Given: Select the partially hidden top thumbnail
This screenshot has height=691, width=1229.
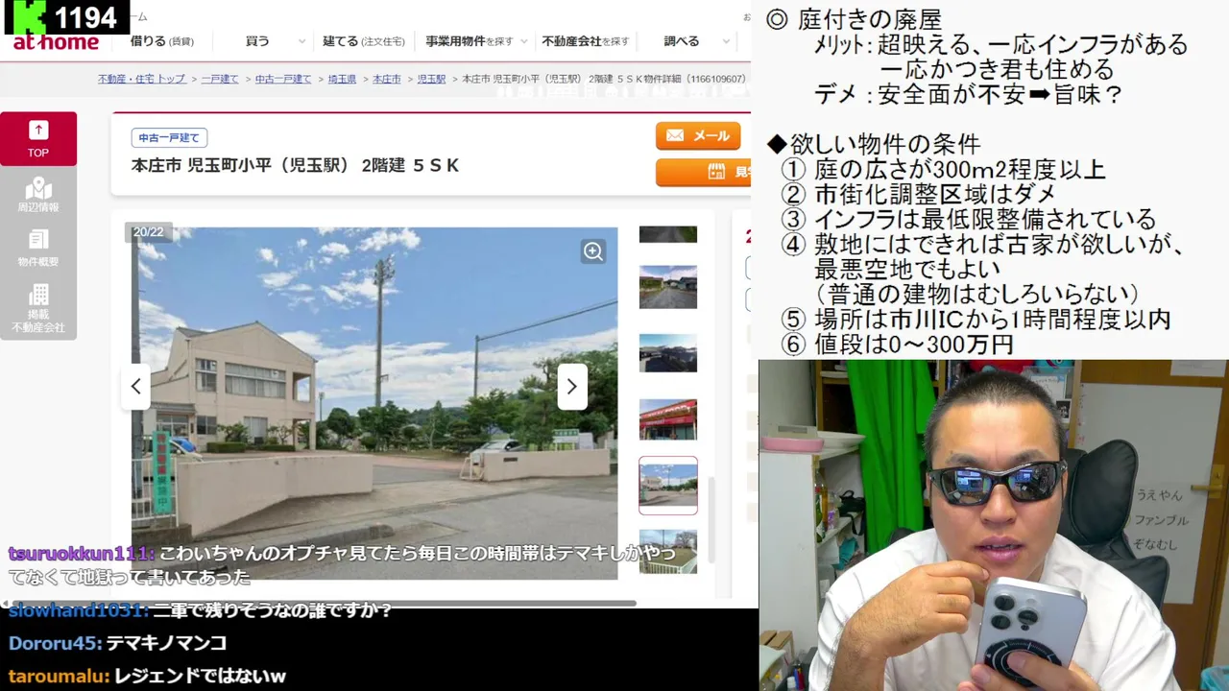Looking at the screenshot, I should tap(668, 234).
